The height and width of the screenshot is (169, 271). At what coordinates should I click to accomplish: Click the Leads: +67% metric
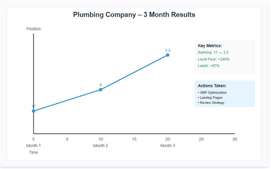(x=208, y=66)
